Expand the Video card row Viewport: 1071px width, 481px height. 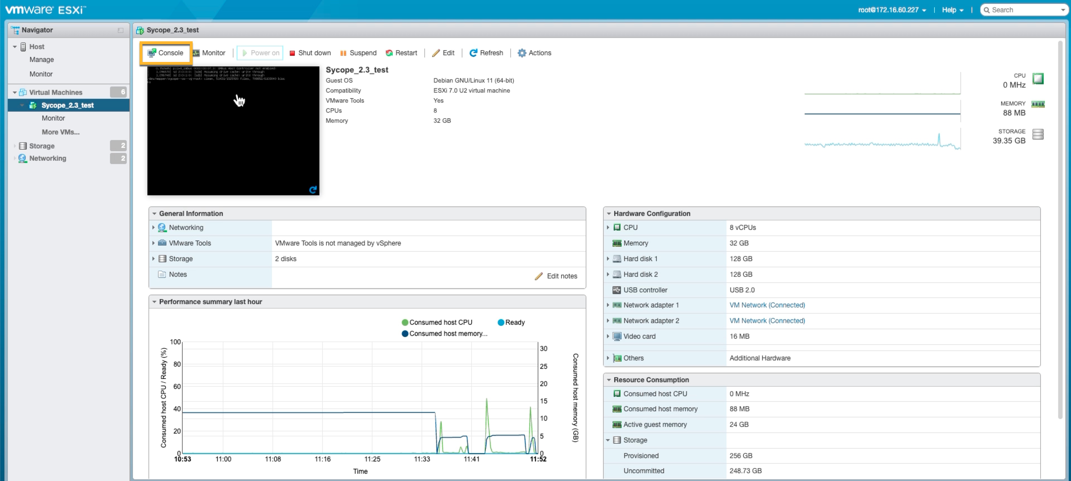pyautogui.click(x=608, y=336)
